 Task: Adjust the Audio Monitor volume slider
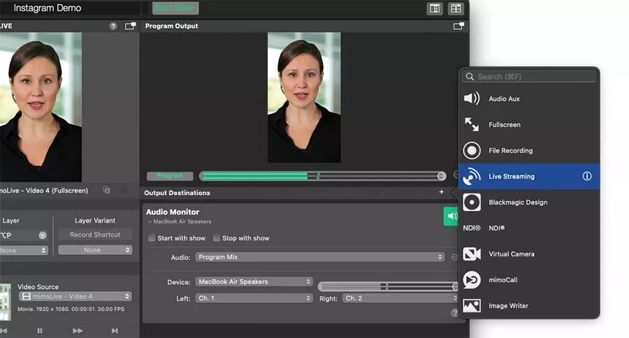pos(388,286)
